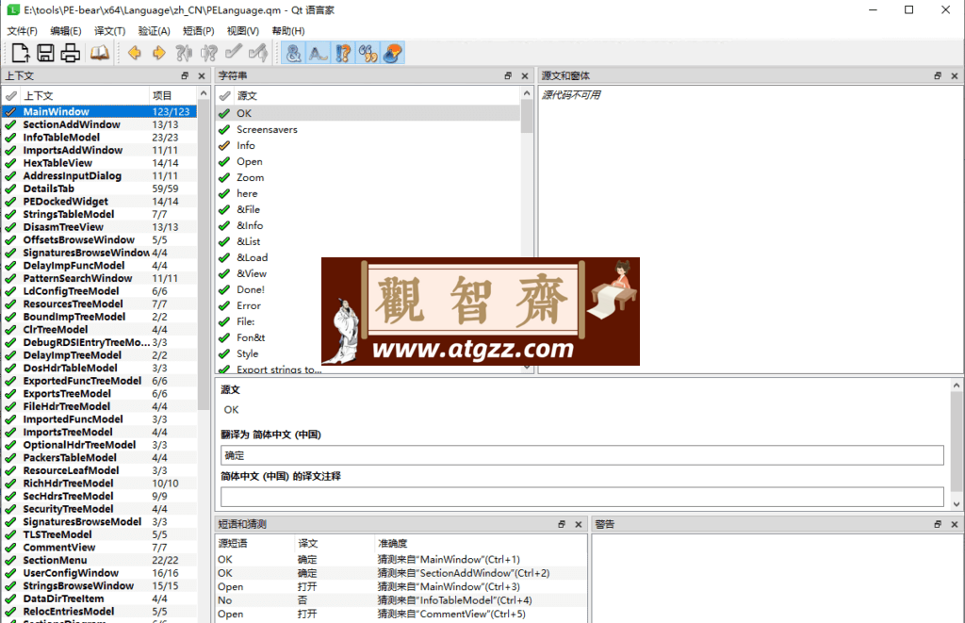Image resolution: width=965 pixels, height=623 pixels.
Task: Open the 文件(F) menu
Action: pos(23,31)
